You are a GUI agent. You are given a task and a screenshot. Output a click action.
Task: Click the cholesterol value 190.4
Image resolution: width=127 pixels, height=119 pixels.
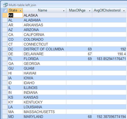pyautogui.click(x=109, y=54)
